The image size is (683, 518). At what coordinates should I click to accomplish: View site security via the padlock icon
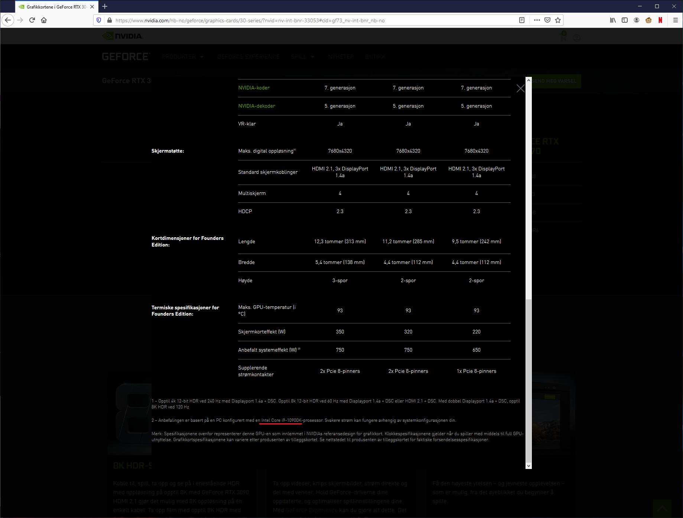[x=109, y=20]
